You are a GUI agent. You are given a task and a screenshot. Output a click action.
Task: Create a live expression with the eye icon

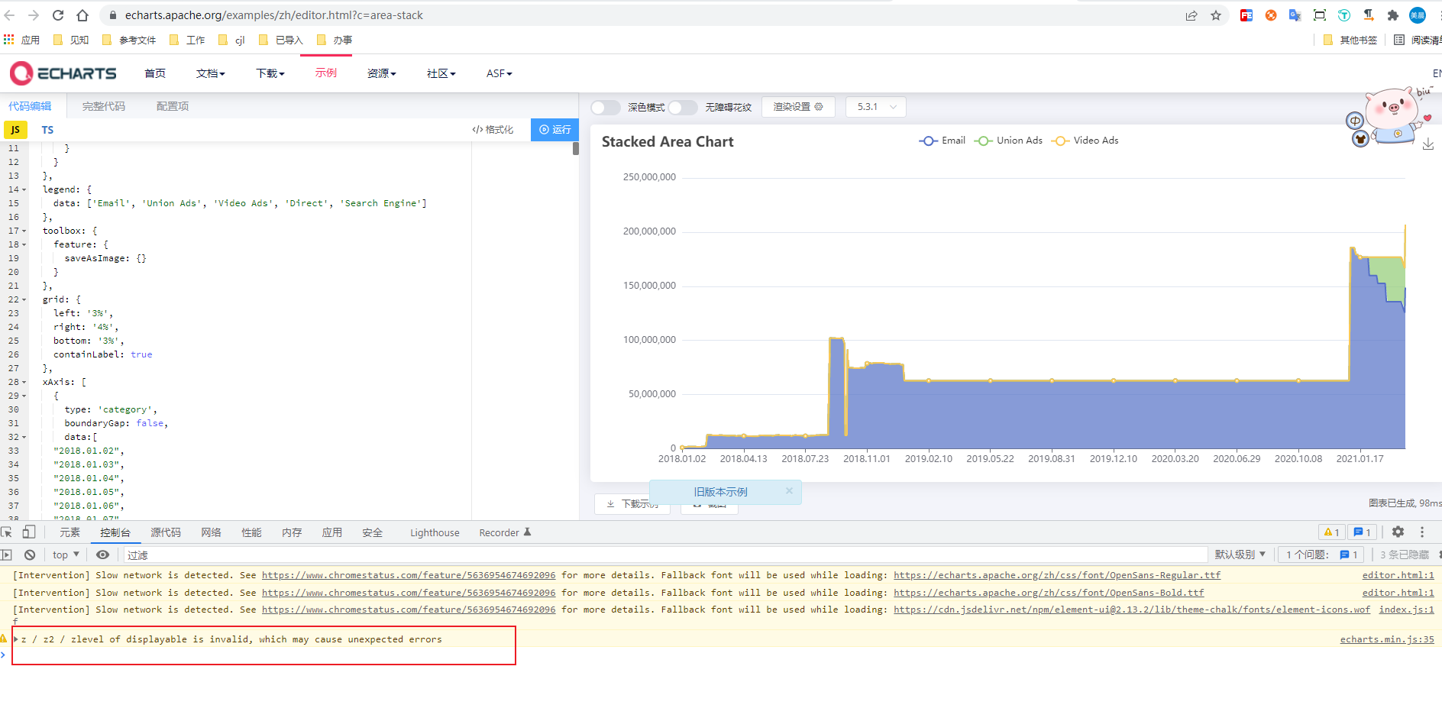pyautogui.click(x=102, y=554)
